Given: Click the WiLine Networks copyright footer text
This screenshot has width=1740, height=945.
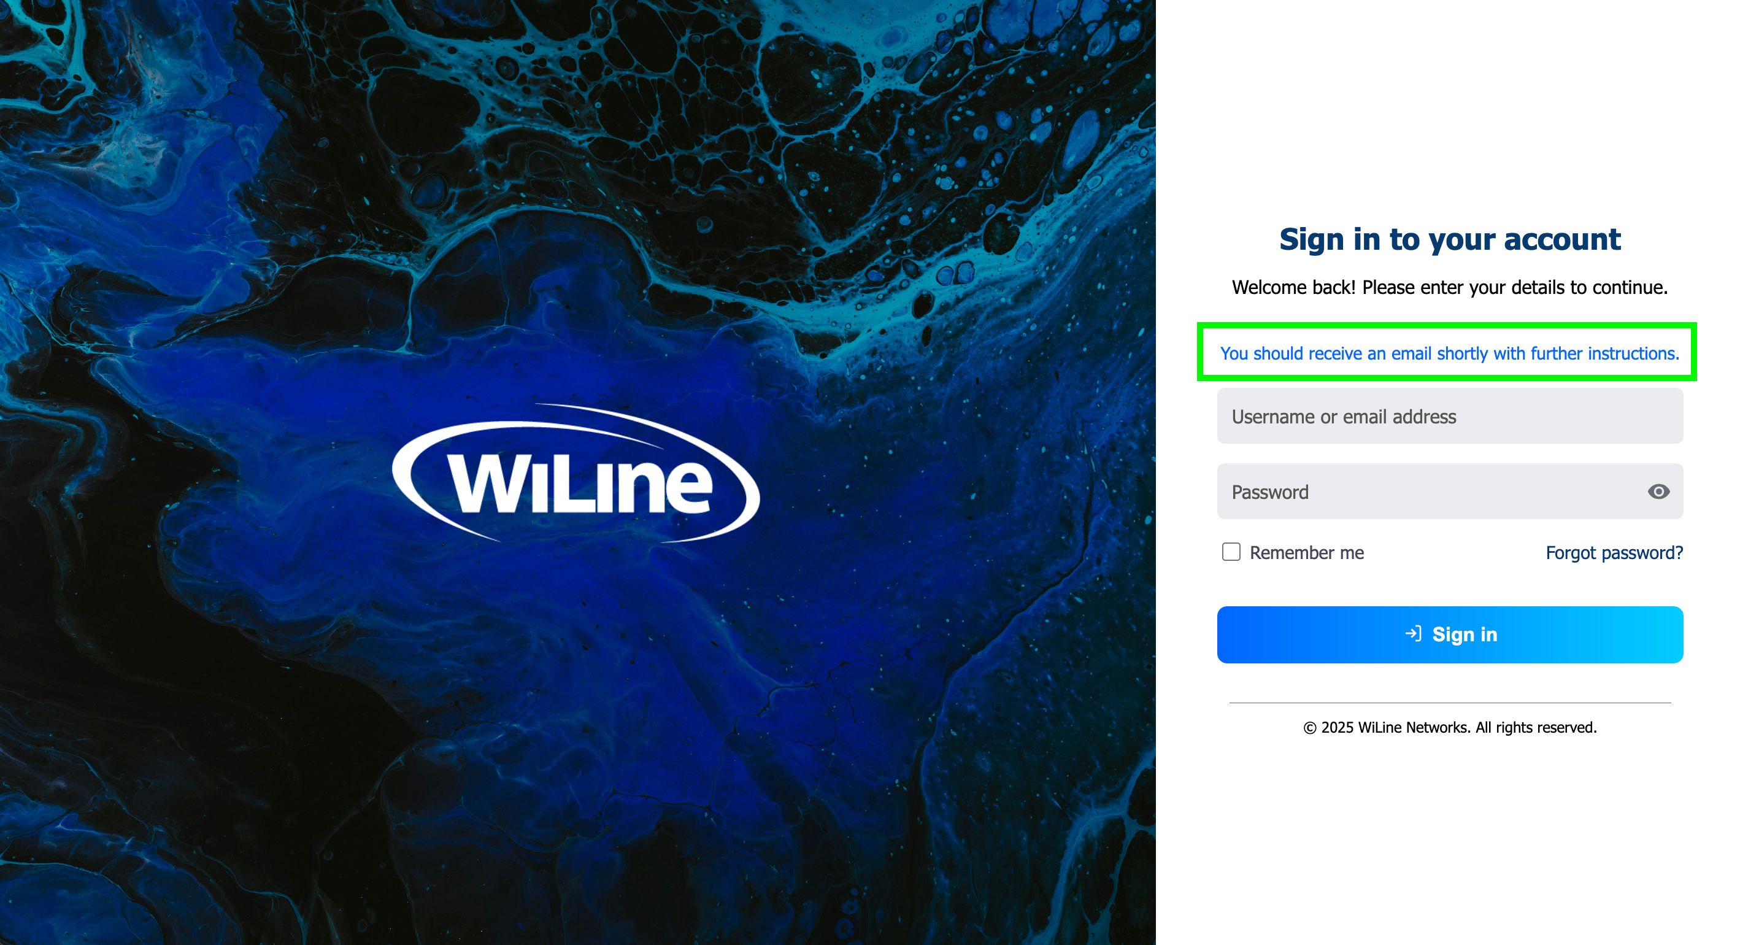Looking at the screenshot, I should pos(1450,728).
